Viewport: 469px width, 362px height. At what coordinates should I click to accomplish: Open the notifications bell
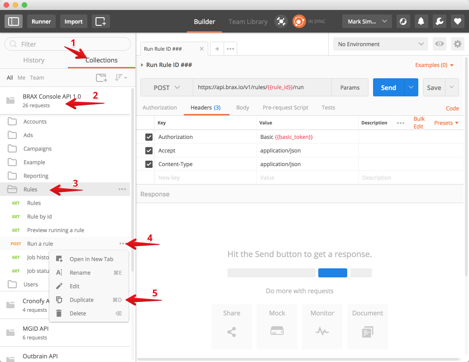click(x=421, y=22)
